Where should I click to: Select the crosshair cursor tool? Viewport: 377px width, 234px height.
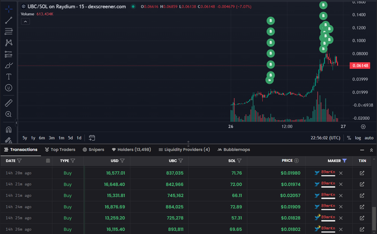(9, 9)
